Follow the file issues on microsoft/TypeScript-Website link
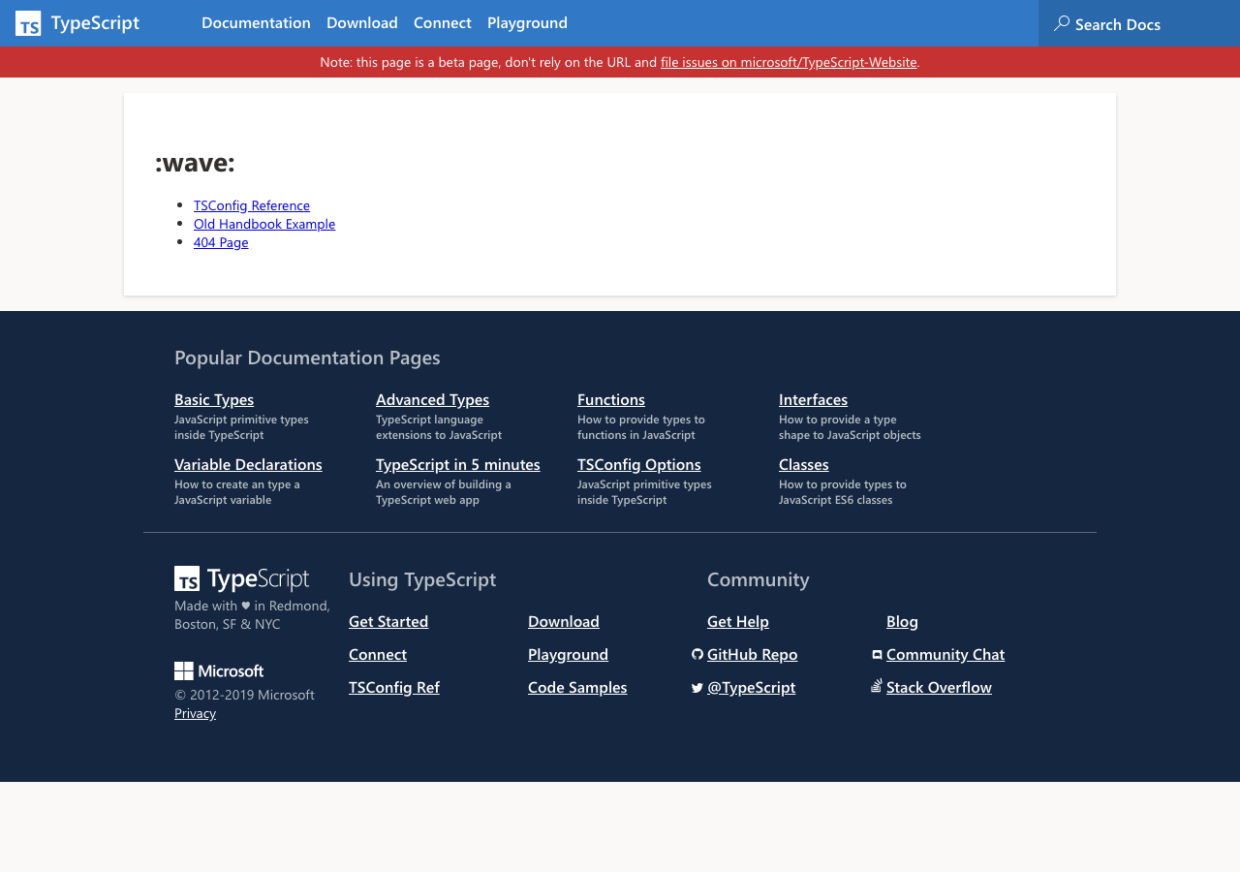 click(789, 62)
